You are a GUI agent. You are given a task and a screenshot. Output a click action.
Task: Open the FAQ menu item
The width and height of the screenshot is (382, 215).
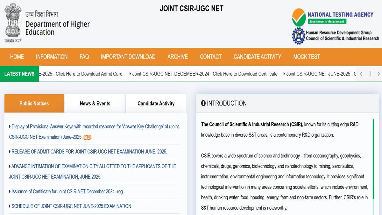tap(84, 57)
